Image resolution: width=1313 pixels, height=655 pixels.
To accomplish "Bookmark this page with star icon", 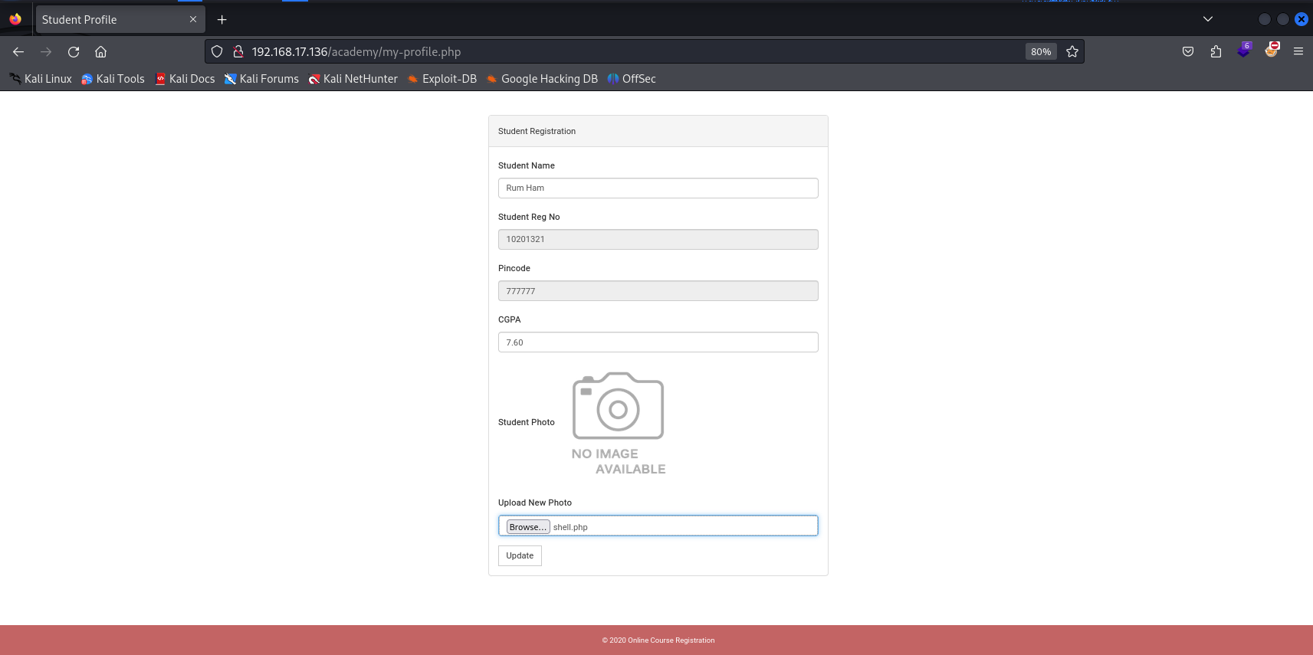I will (x=1072, y=52).
